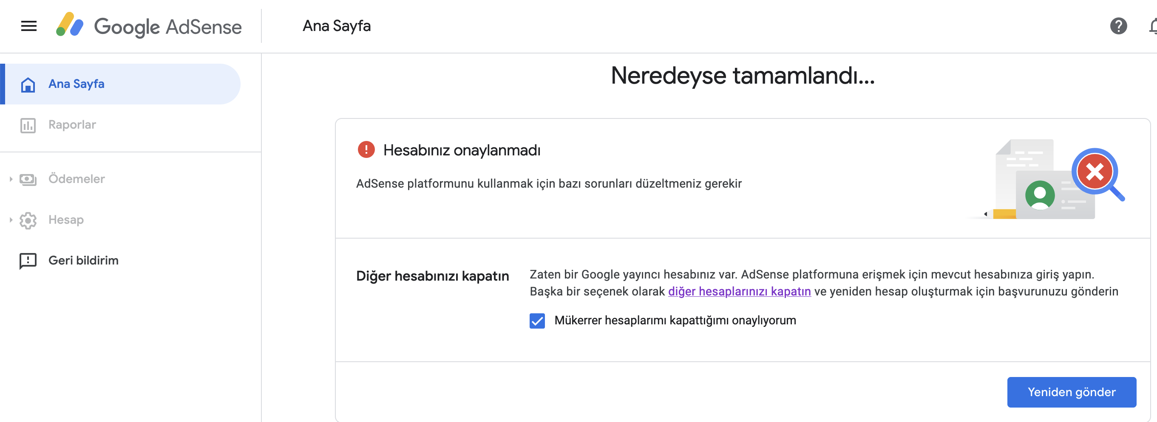Uncheck the Mükerrer hesaplarımı kapattığımı onaylıyorum checkbox
The image size is (1157, 422).
coord(537,321)
